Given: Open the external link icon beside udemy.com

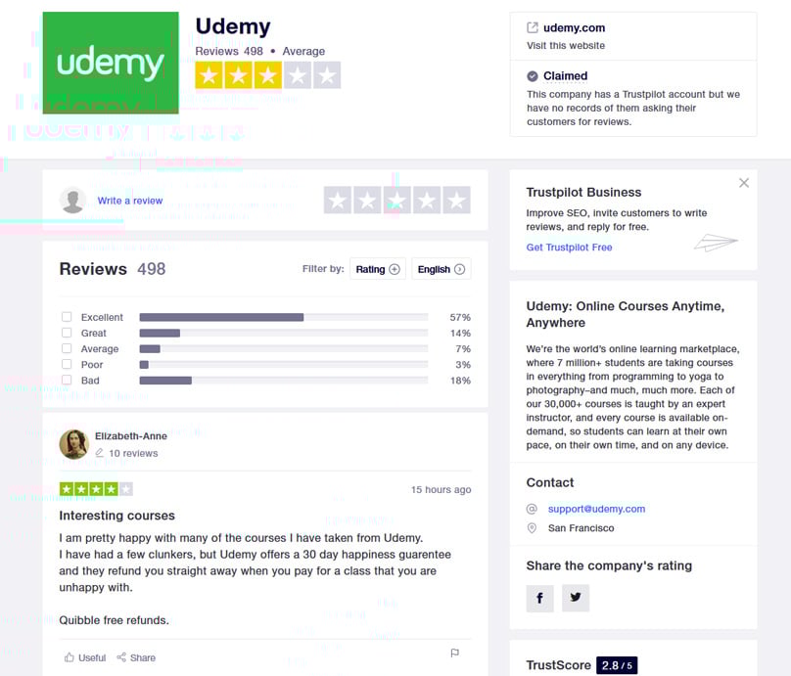Looking at the screenshot, I should [x=533, y=27].
